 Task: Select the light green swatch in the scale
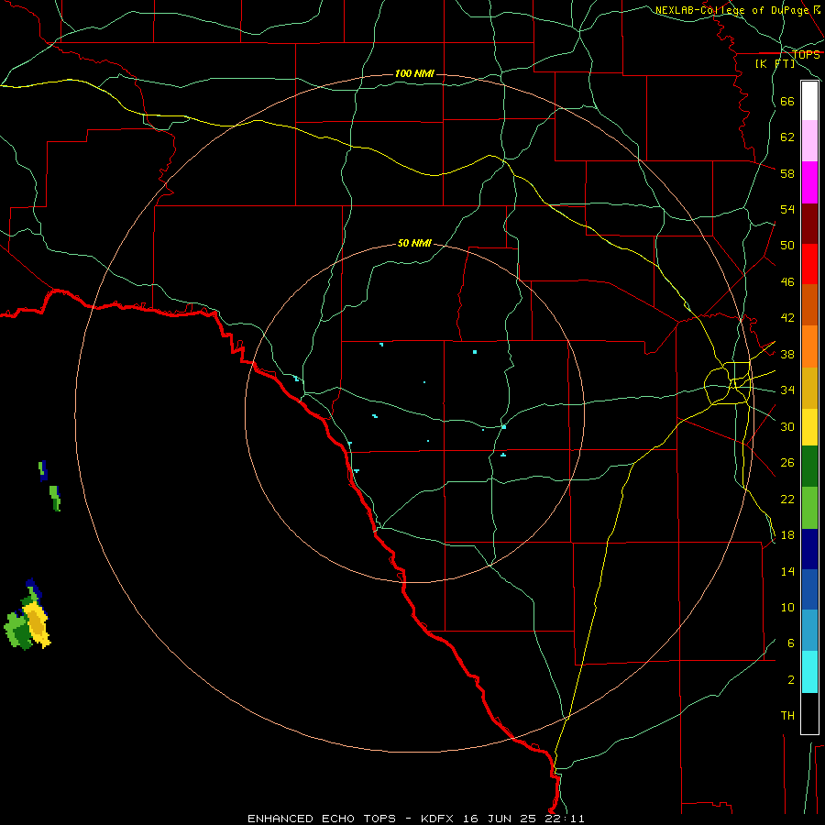[809, 508]
